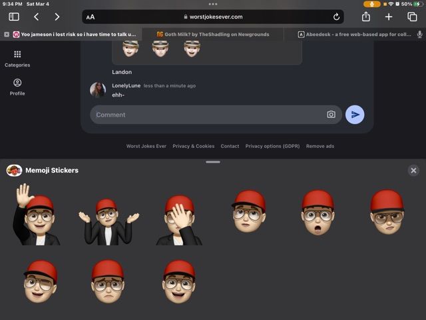Go forward to the next page
This screenshot has height=320, width=426.
(57, 17)
